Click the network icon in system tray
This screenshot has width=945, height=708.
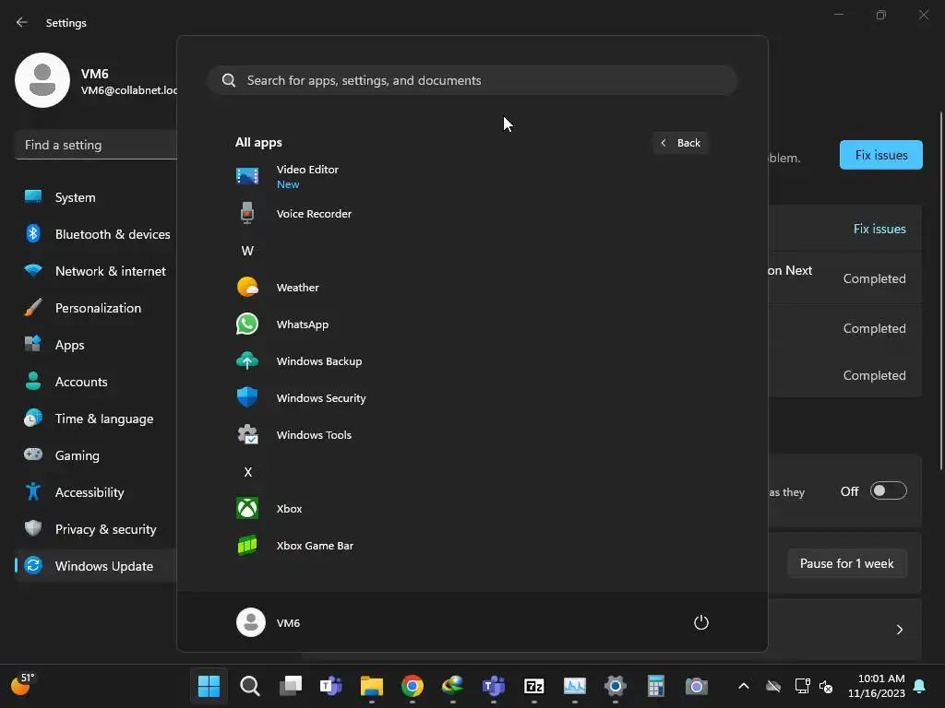[x=802, y=686]
